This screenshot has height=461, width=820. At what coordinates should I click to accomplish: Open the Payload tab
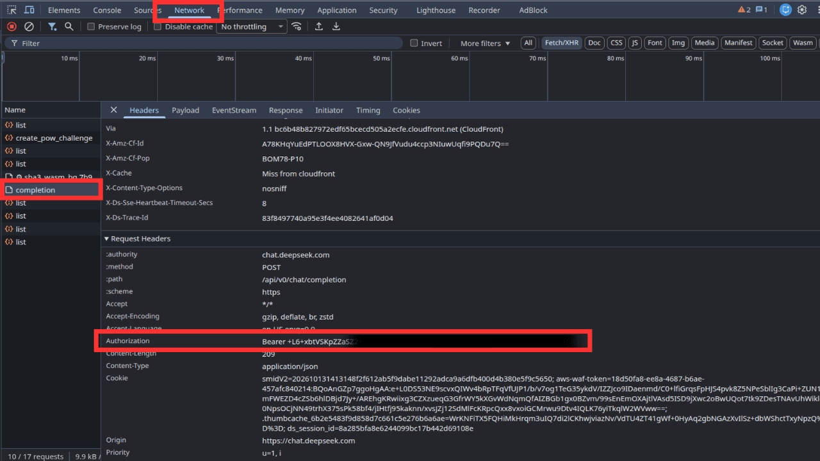pyautogui.click(x=185, y=110)
